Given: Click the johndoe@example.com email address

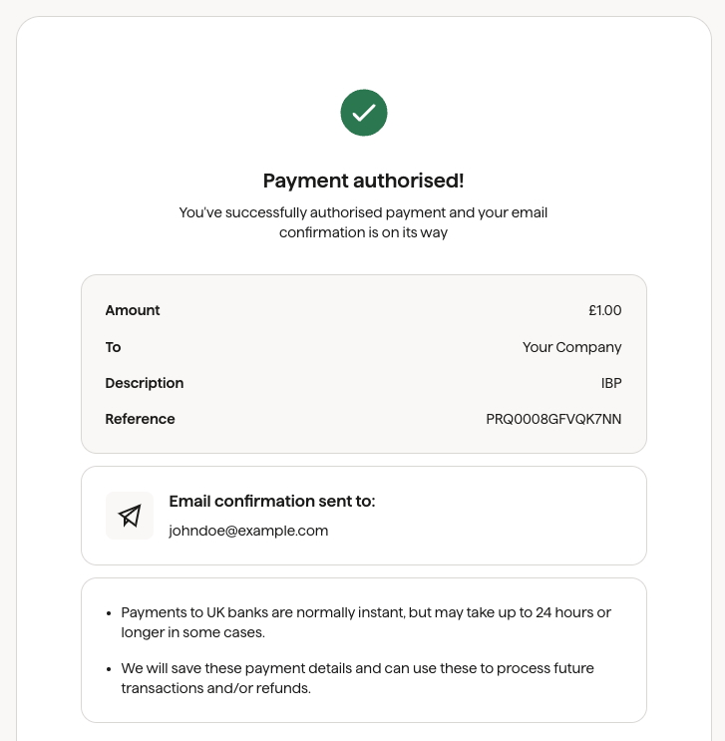Looking at the screenshot, I should [x=248, y=531].
